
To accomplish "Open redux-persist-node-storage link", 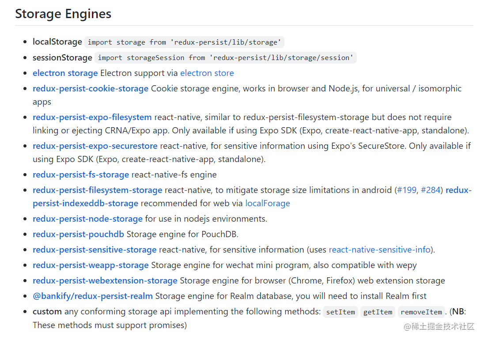I will (x=88, y=219).
